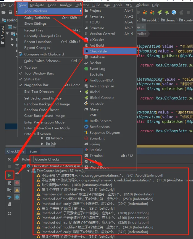Image resolution: width=193 pixels, height=239 pixels.
Task: Close the CheckStyle panel with the X icon
Action: (x=9, y=159)
